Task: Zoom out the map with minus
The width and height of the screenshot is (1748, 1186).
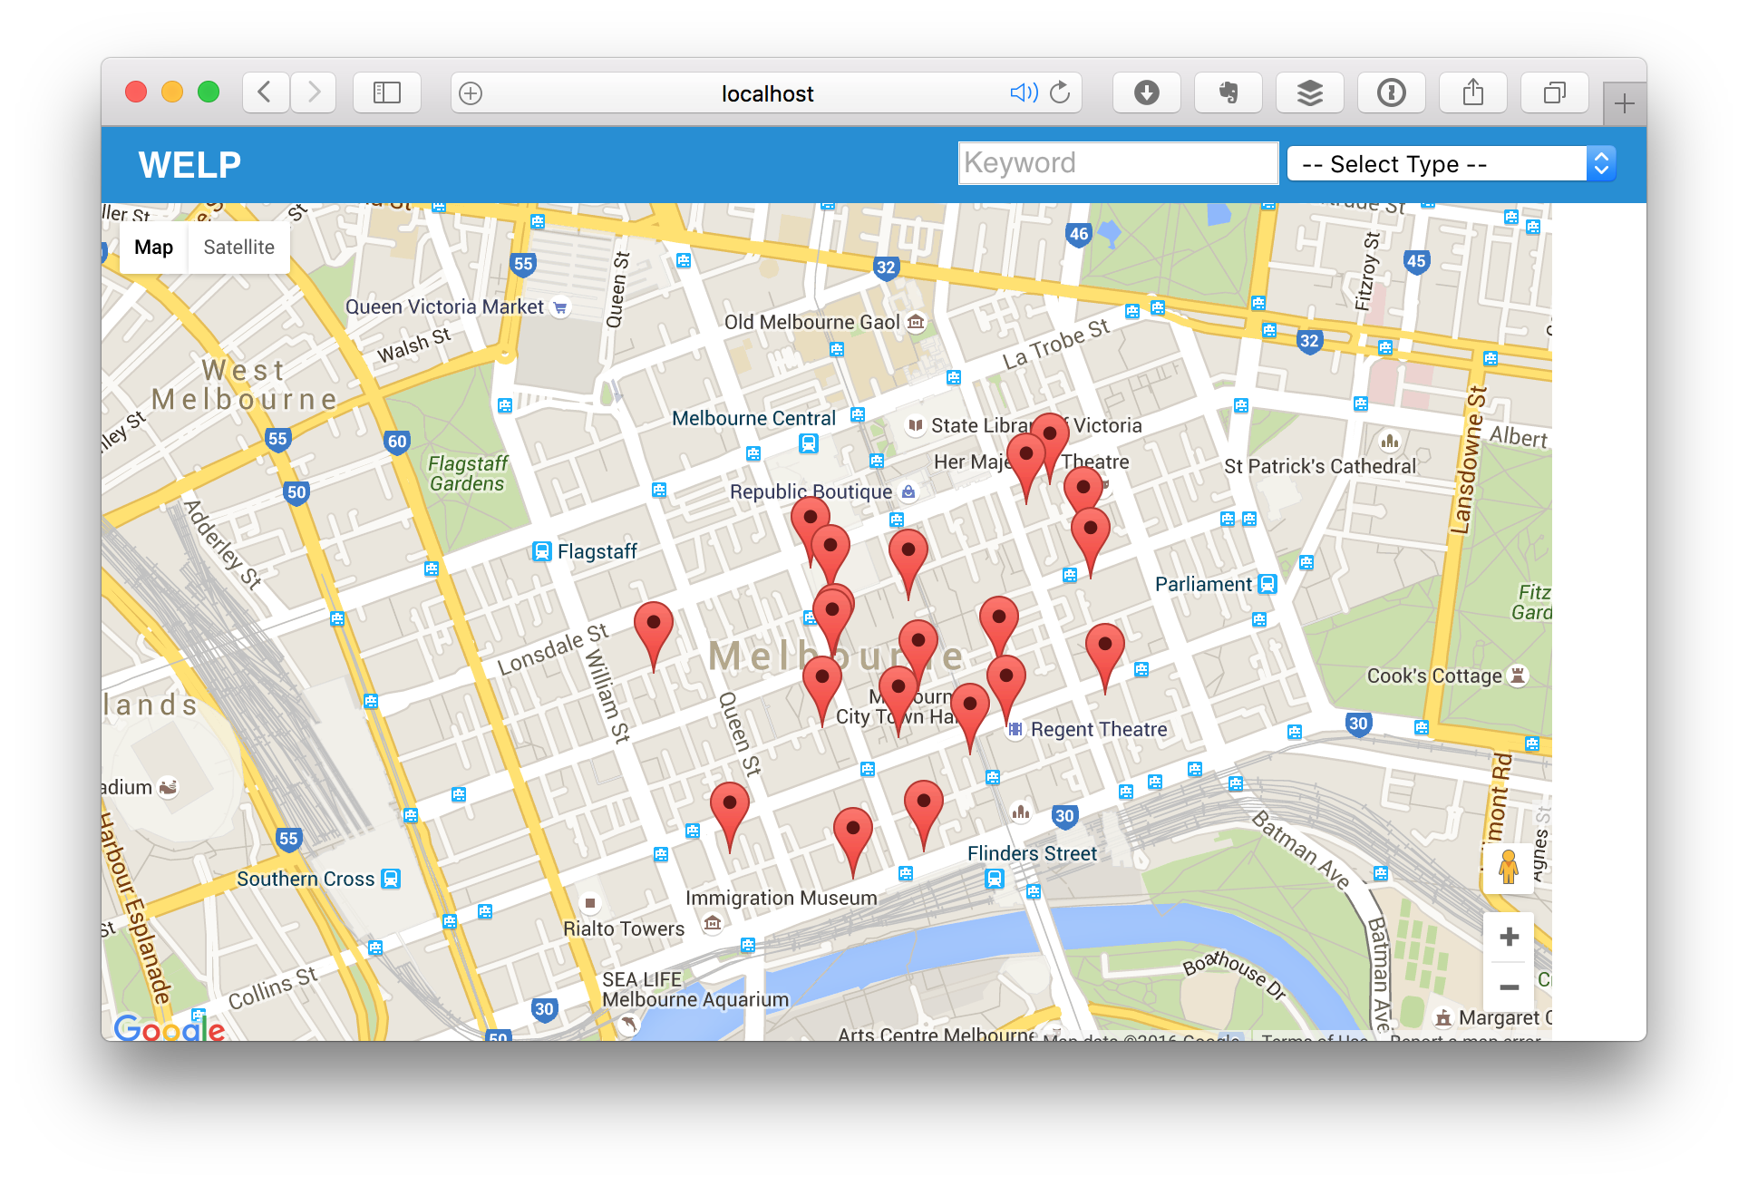Action: click(1509, 987)
